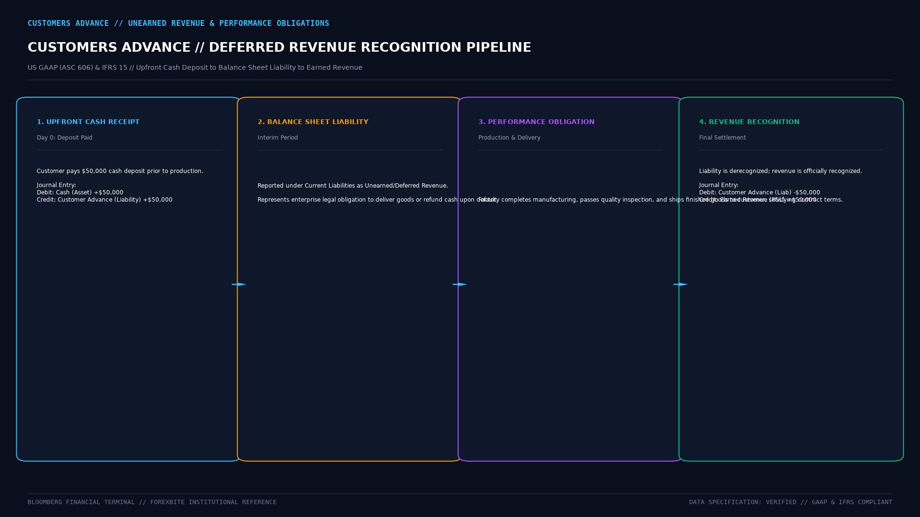Select the line 'Debit: Cash (Asset) +$50,000'
This screenshot has height=517, width=920.
pyautogui.click(x=80, y=192)
